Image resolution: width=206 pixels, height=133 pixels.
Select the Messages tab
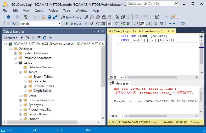(x=119, y=83)
